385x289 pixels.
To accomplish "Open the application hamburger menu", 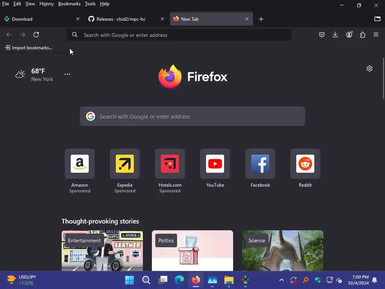I will [376, 35].
